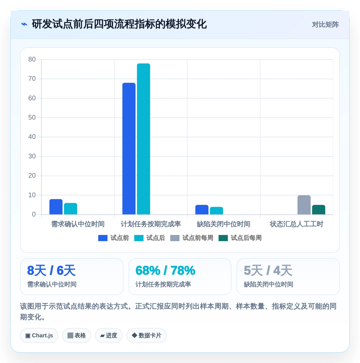Select the Chart.js tag chip

pos(39,335)
